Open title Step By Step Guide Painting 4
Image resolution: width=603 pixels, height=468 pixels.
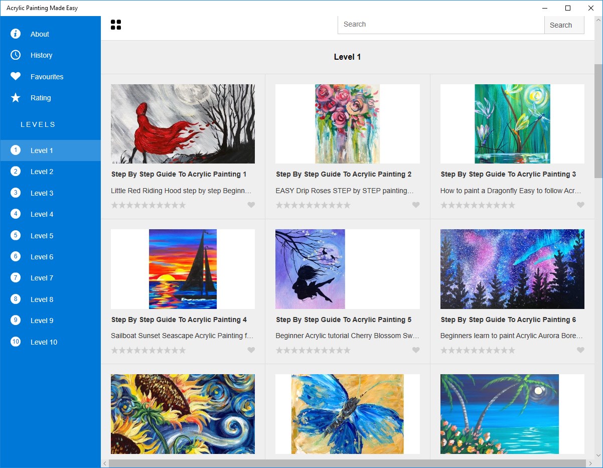(x=179, y=320)
